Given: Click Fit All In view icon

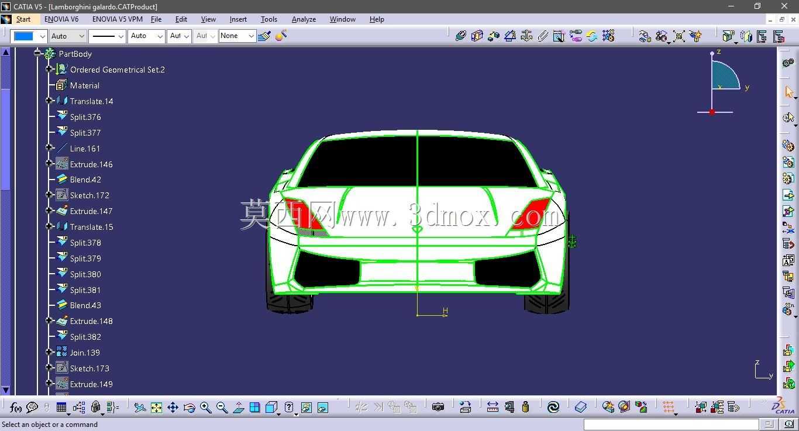Looking at the screenshot, I should tap(156, 408).
